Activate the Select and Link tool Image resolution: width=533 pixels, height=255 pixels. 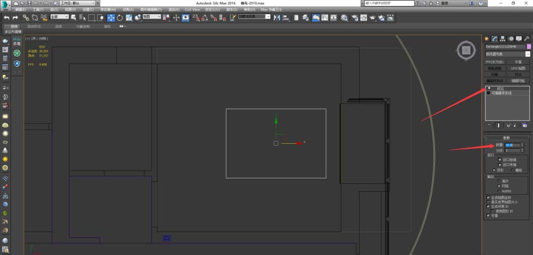pyautogui.click(x=26, y=18)
